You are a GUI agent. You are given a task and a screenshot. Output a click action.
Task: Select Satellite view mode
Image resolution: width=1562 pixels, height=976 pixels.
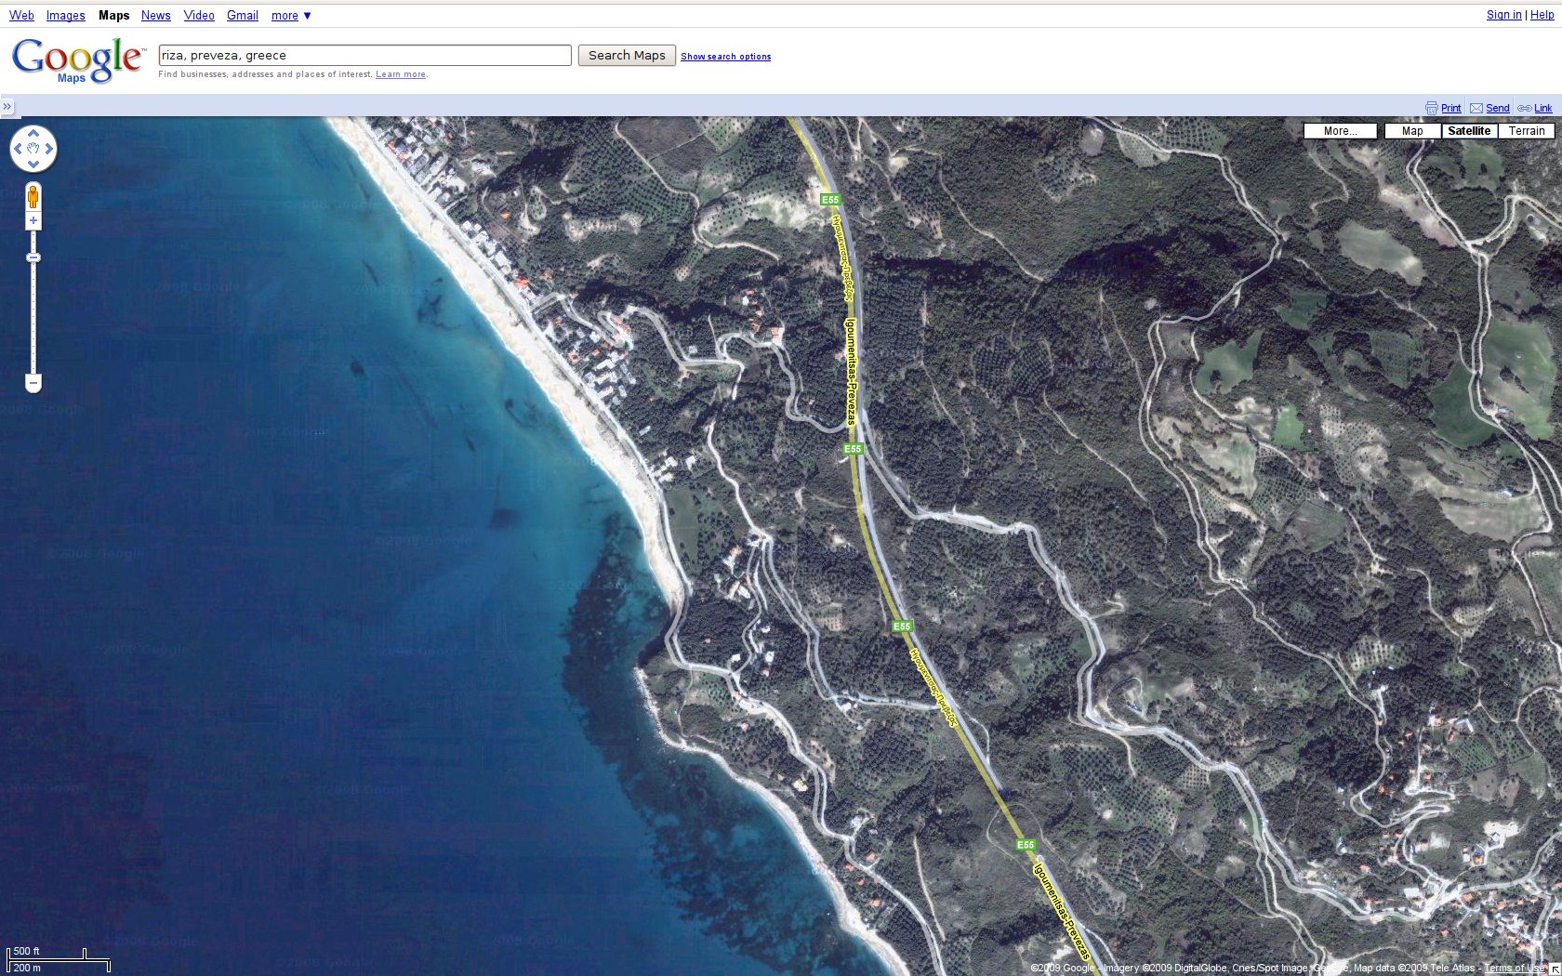tap(1469, 131)
